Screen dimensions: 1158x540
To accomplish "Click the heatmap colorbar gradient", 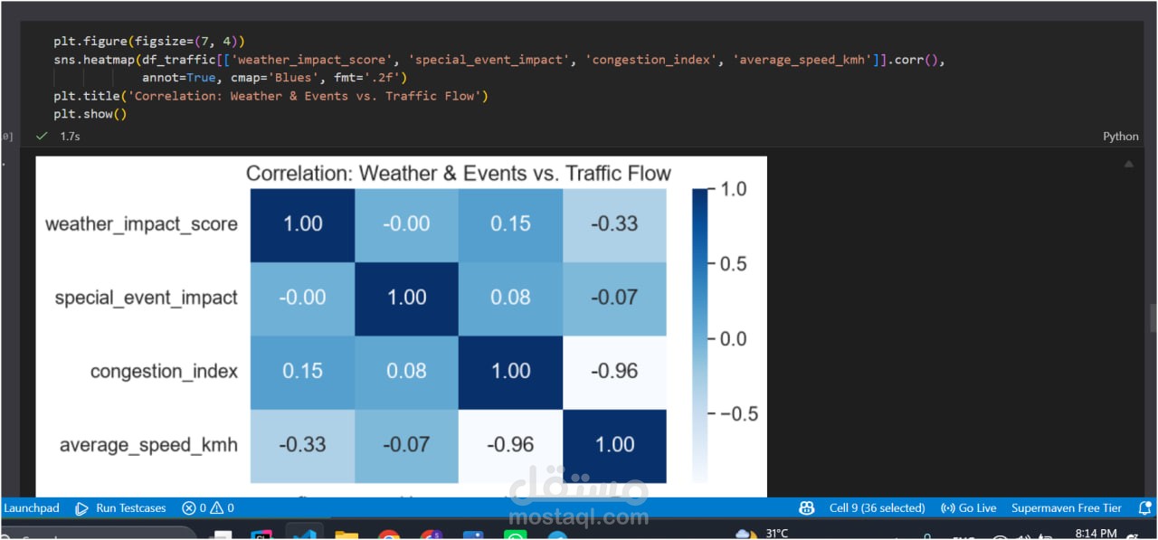I will [700, 336].
